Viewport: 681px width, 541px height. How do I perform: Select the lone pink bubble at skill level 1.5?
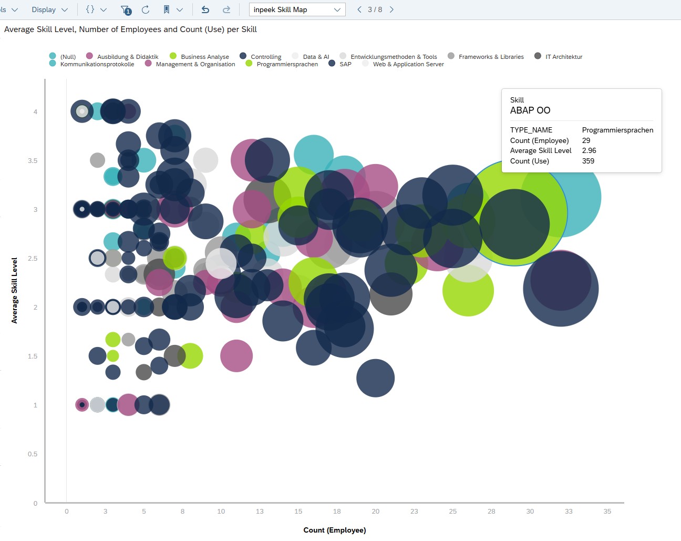(236, 356)
